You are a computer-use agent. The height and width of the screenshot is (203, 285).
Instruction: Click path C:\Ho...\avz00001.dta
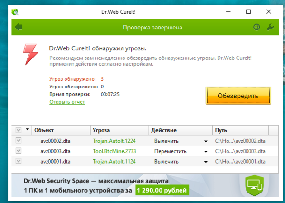point(240,162)
